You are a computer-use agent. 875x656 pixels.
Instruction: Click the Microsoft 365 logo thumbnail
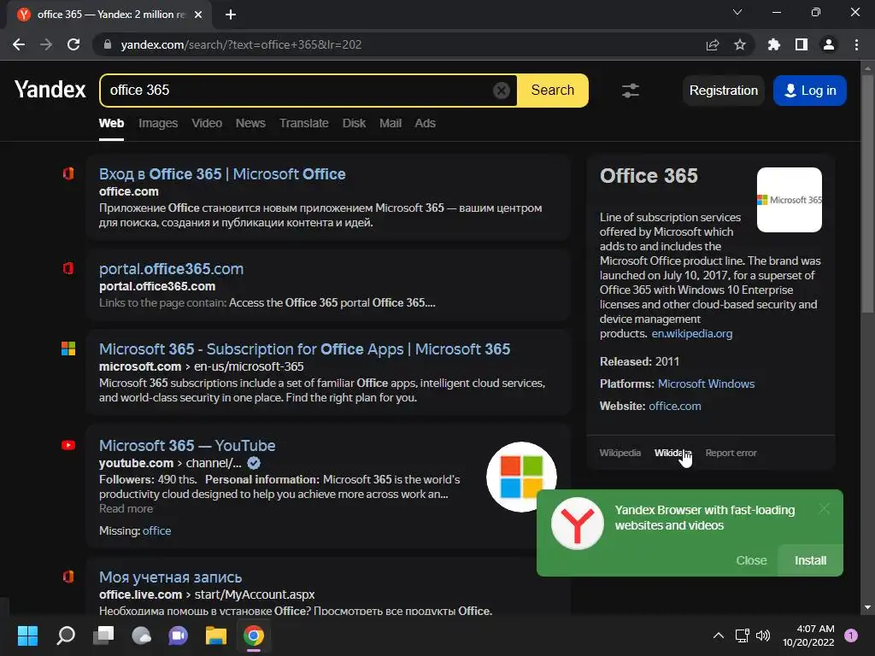tap(789, 200)
